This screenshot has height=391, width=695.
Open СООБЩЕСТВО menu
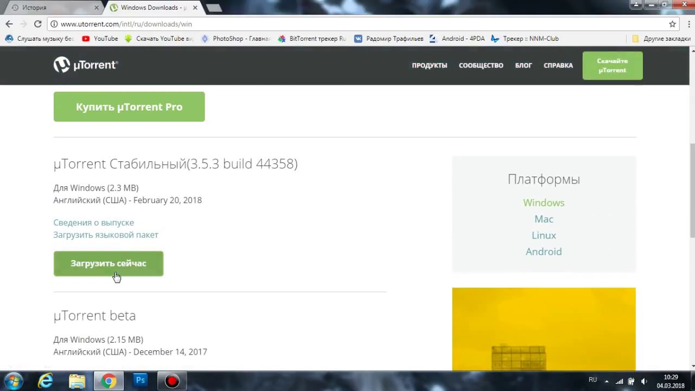(481, 65)
